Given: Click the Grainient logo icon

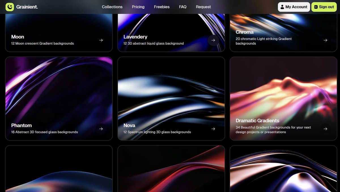Looking at the screenshot, I should (x=10, y=7).
